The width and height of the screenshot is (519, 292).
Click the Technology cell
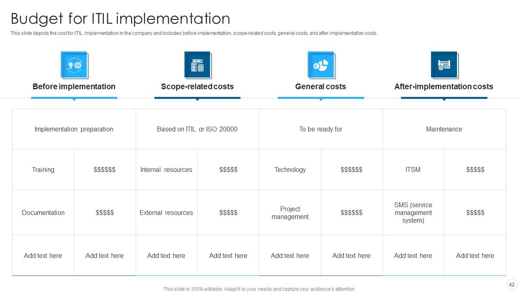(290, 170)
